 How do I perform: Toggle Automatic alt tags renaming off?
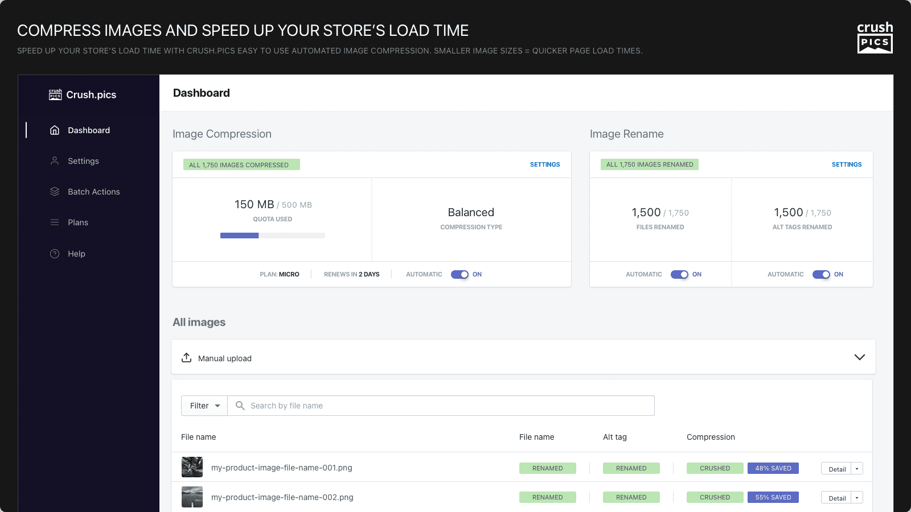(x=822, y=274)
